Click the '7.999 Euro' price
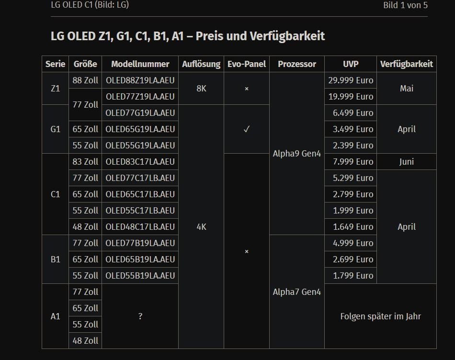This screenshot has width=455, height=360. point(351,162)
